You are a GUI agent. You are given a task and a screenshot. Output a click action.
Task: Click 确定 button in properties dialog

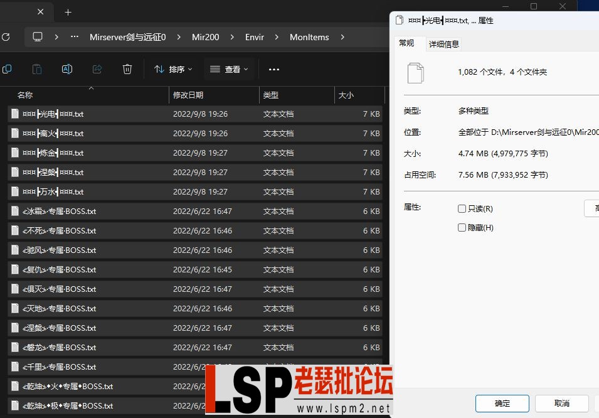[x=502, y=404]
